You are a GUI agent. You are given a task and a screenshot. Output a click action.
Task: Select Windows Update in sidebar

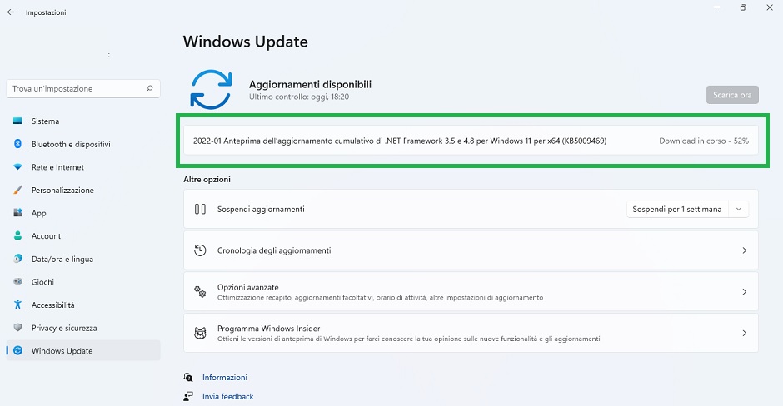tap(83, 350)
